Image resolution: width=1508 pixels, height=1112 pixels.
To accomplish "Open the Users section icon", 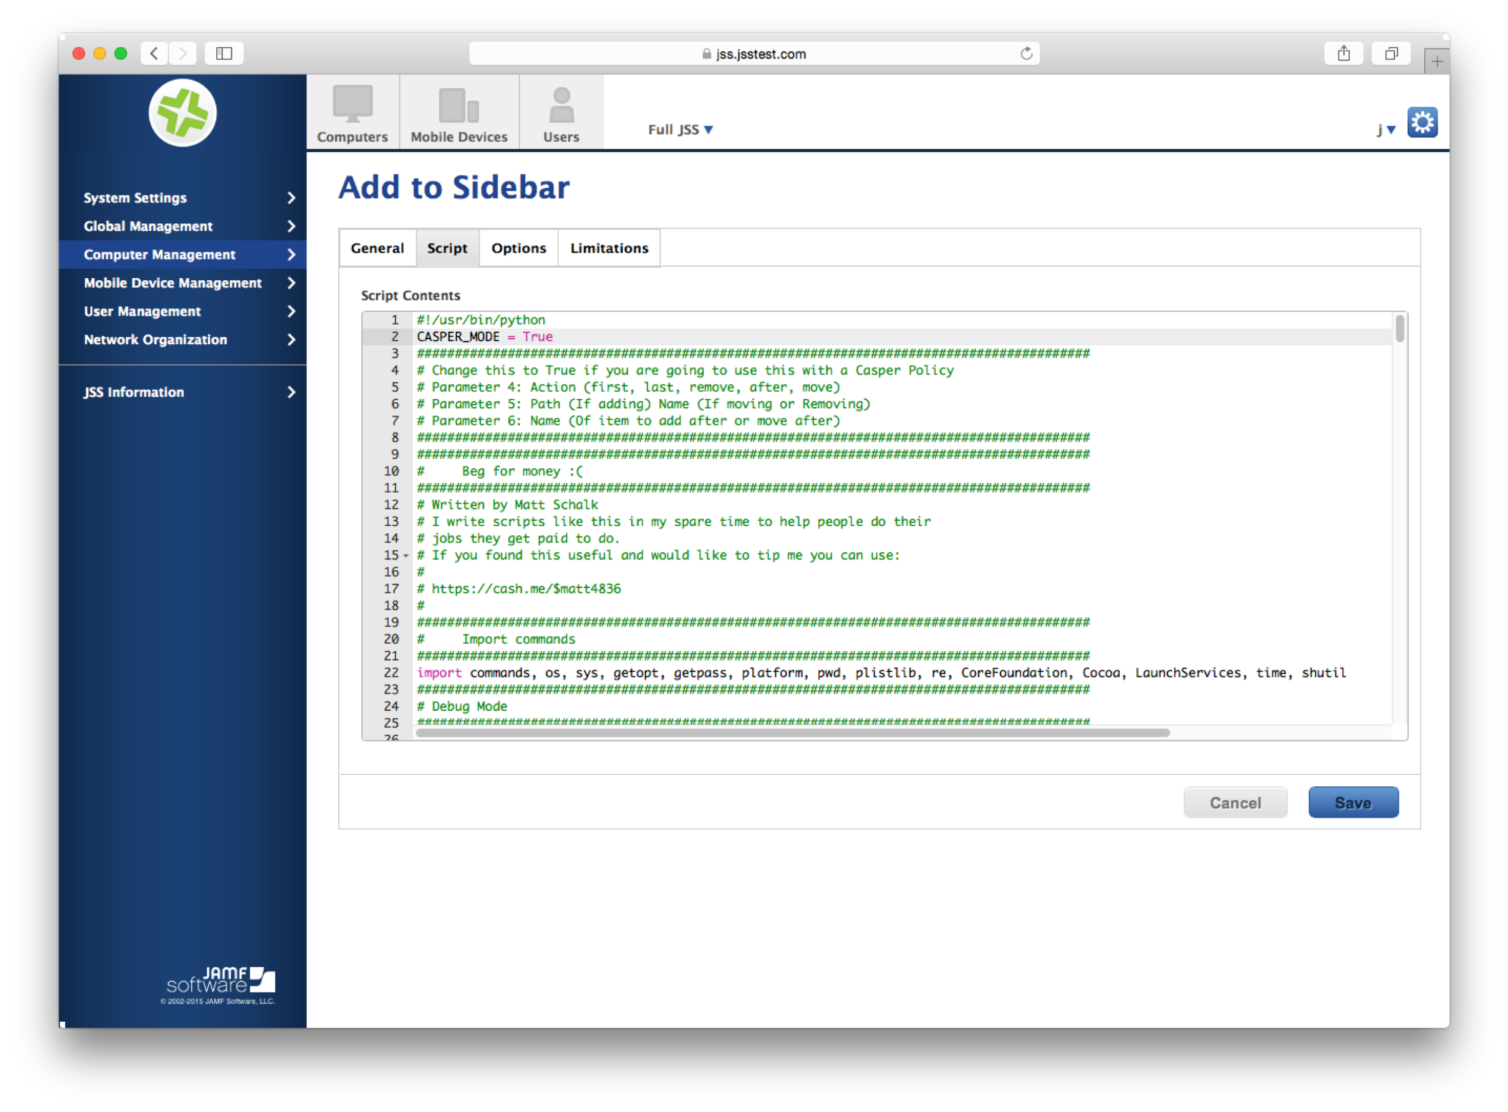I will 562,113.
